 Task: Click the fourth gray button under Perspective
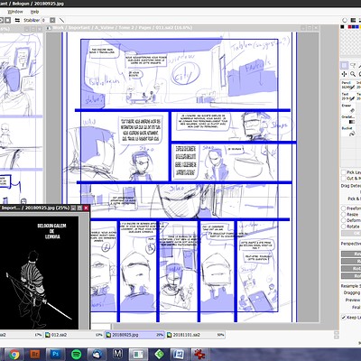pos(351,276)
